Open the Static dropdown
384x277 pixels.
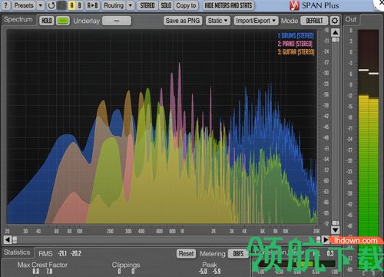(x=218, y=21)
